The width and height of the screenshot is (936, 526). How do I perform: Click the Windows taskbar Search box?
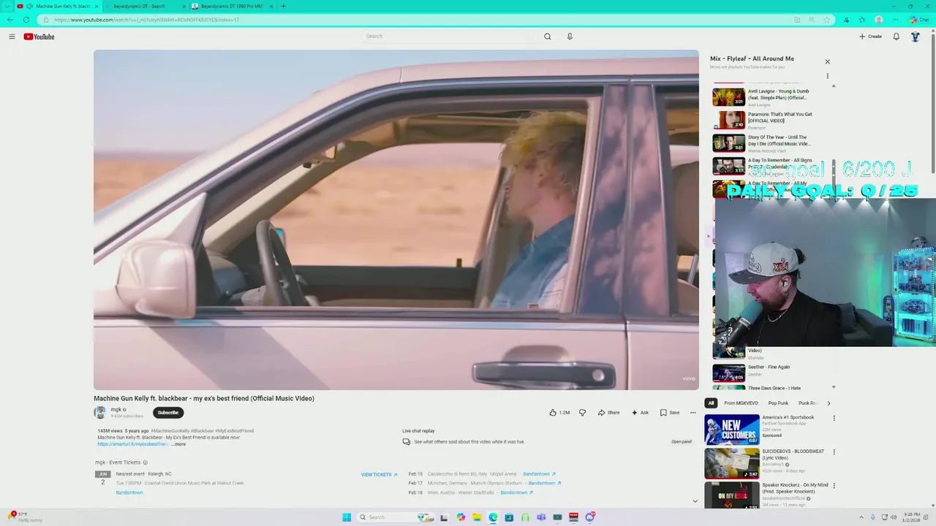tap(395, 517)
